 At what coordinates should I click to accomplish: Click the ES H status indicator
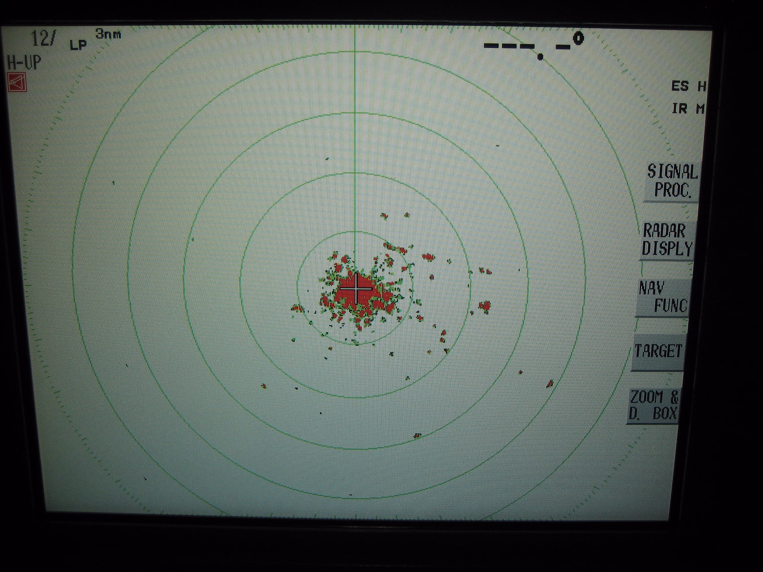pyautogui.click(x=688, y=86)
